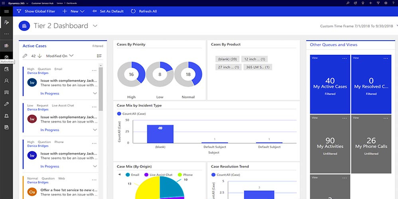The width and height of the screenshot is (398, 199).
Task: Click the (blank) (39) product tag
Action: [227, 59]
